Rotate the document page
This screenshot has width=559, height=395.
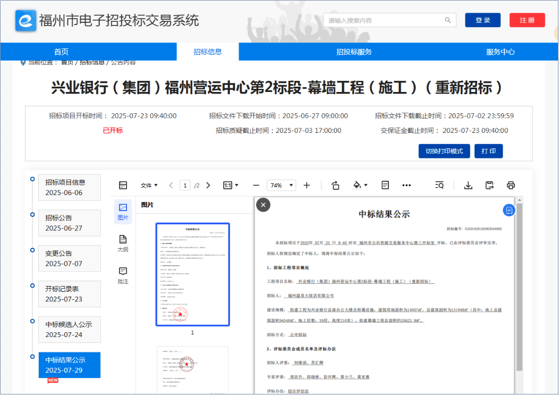point(335,185)
